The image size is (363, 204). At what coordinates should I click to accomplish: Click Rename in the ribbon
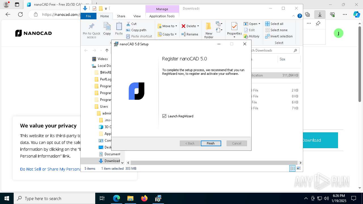(190, 34)
